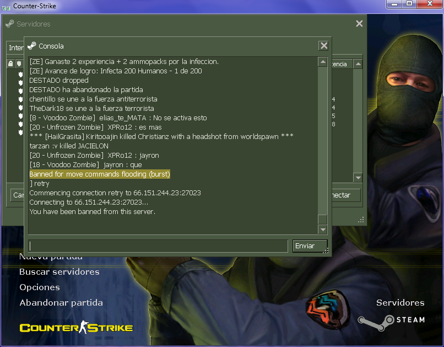Click 'jayron : que' chat line
The height and width of the screenshot is (347, 444).
click(x=85, y=165)
